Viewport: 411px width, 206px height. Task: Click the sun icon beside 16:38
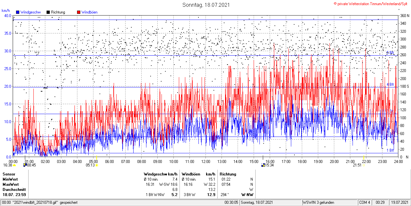[x=14, y=165]
